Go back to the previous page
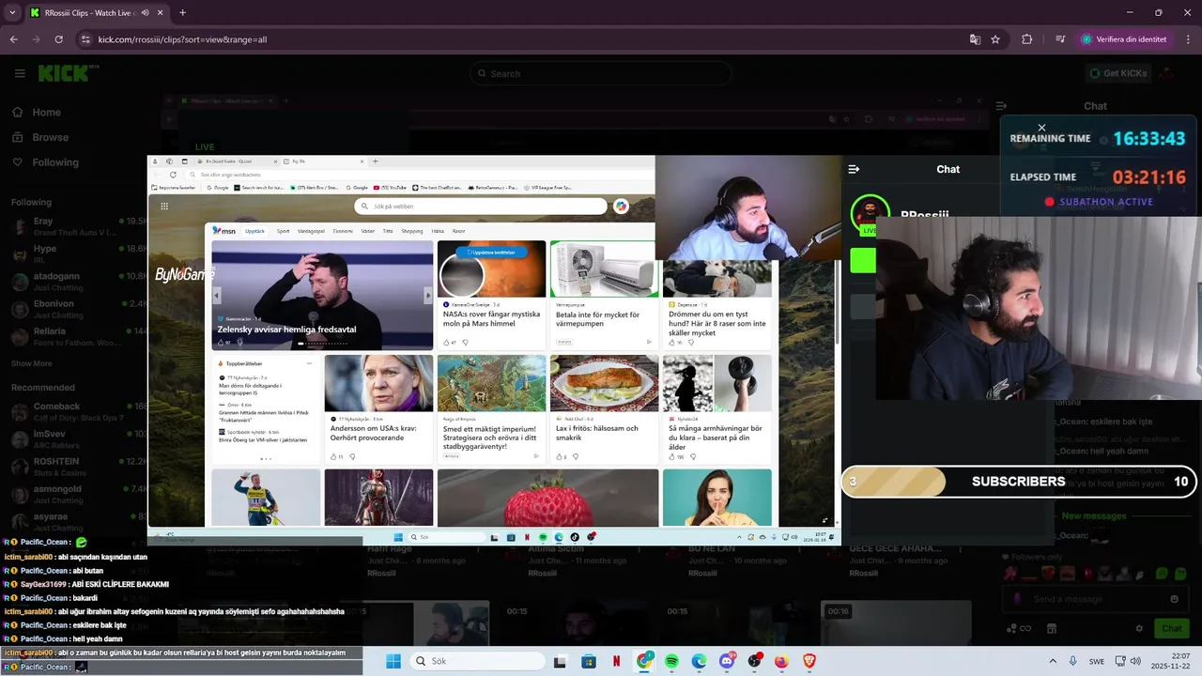Image resolution: width=1202 pixels, height=676 pixels. (x=13, y=39)
